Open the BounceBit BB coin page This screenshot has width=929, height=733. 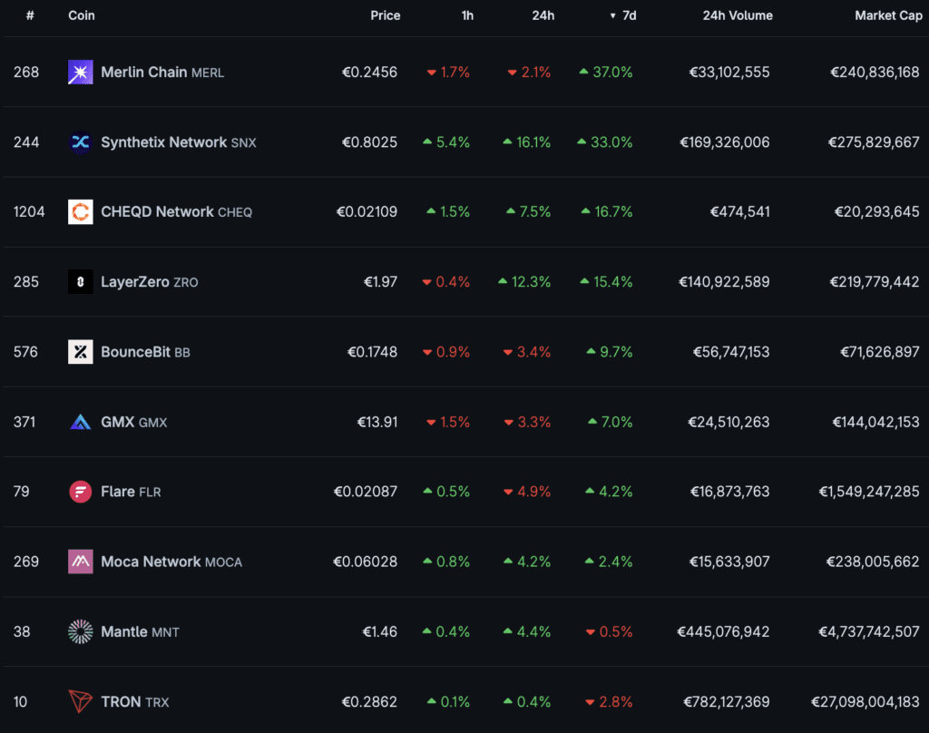[145, 352]
